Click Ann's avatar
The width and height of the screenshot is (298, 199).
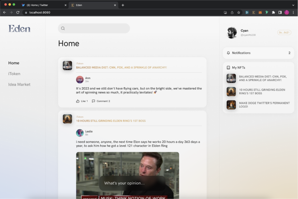80,80
